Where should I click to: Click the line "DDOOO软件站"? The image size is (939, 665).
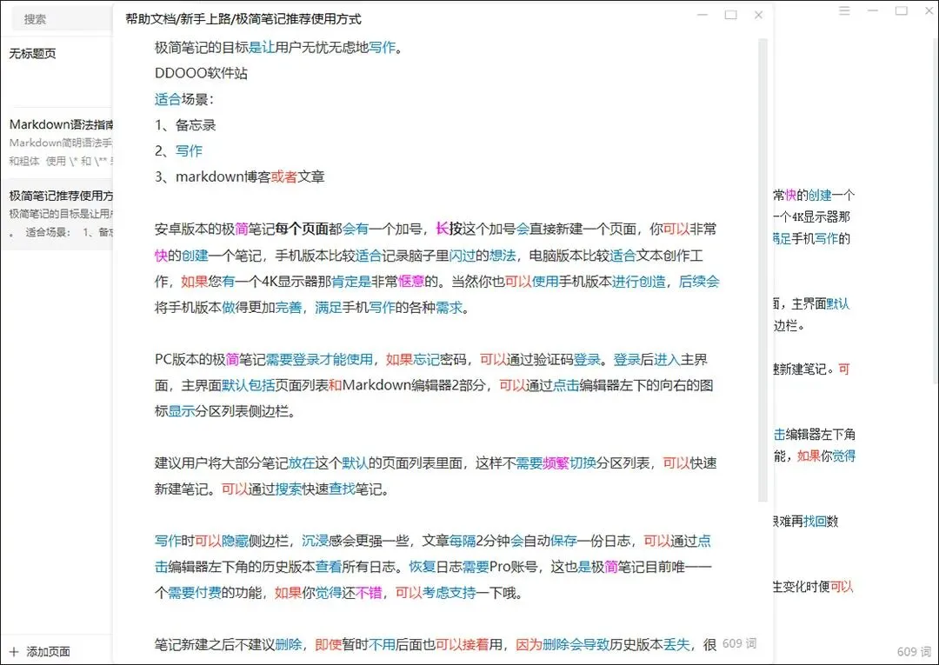coord(201,73)
